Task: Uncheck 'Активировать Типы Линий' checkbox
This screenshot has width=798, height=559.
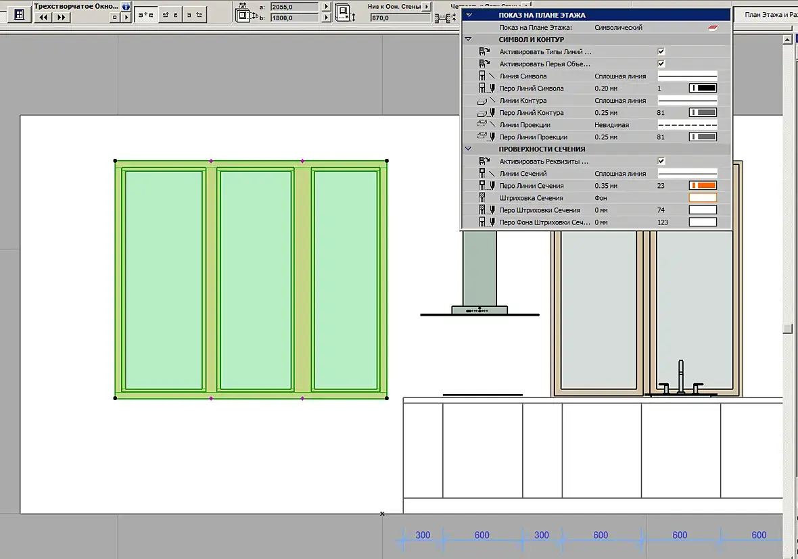Action: tap(661, 51)
